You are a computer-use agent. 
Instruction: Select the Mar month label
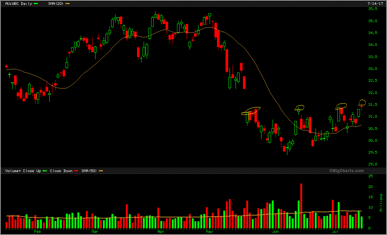[95, 232]
